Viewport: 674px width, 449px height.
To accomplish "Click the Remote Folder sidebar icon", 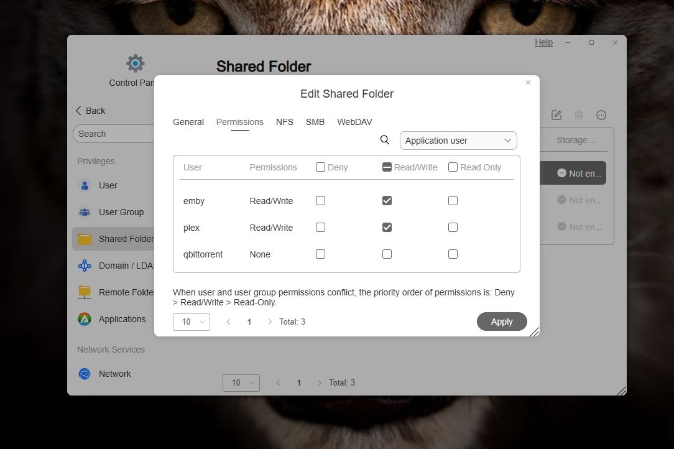I will 85,292.
